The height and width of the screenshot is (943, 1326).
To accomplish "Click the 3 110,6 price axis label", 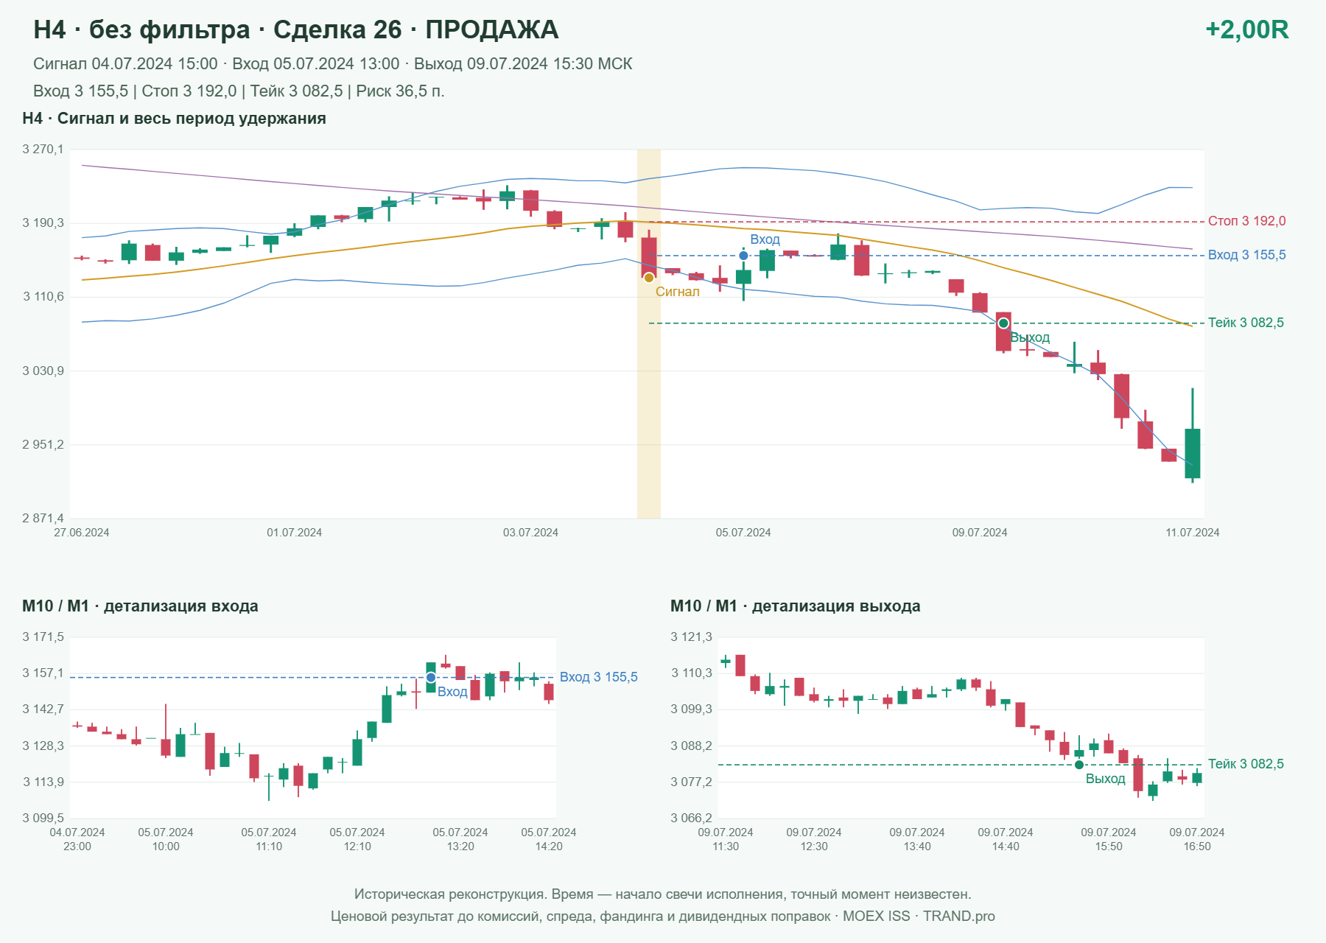I will tap(43, 297).
